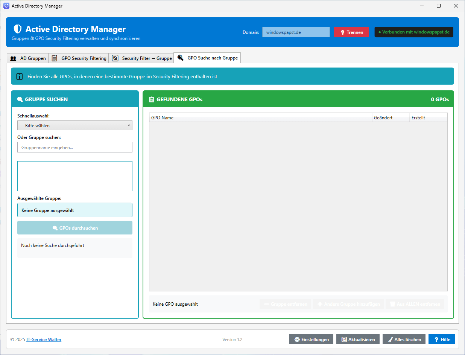Click the gear icon on Einstellungen button
Image resolution: width=465 pixels, height=355 pixels.
297,339
